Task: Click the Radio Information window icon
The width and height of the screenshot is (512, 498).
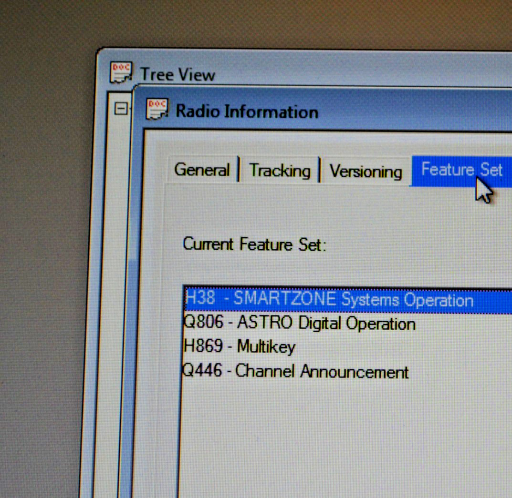Action: click(x=157, y=109)
